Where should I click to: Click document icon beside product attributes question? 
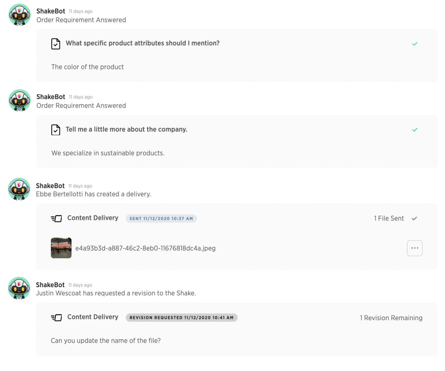click(x=56, y=43)
